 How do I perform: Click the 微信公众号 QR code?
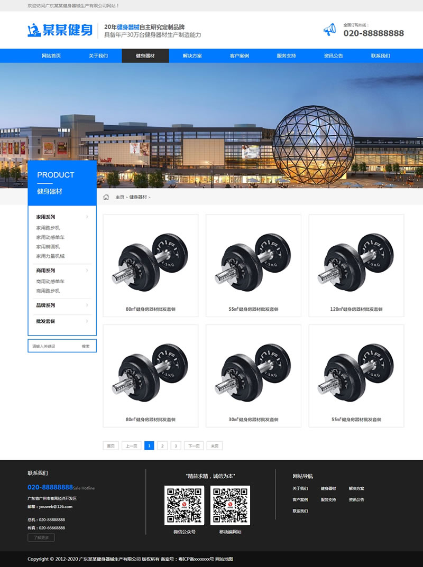point(184,505)
